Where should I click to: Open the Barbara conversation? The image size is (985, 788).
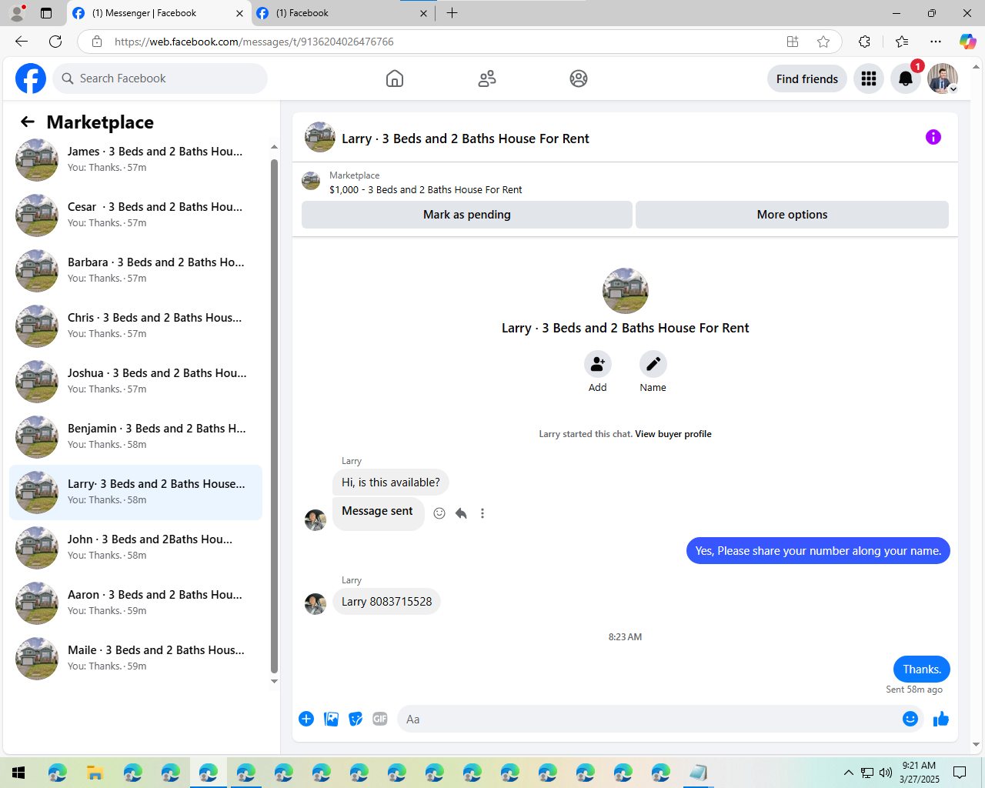[x=135, y=271]
